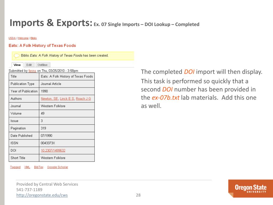Click the 'Authors' label cell
The height and width of the screenshot is (205, 273).
pos(24,98)
